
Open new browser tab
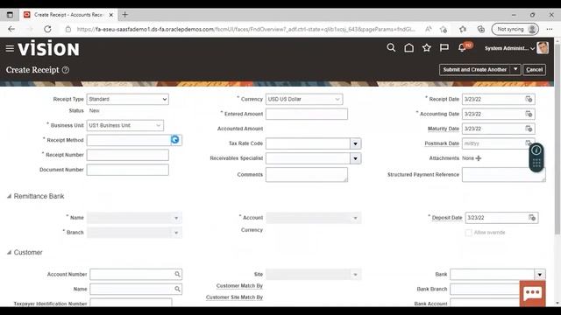tap(124, 15)
